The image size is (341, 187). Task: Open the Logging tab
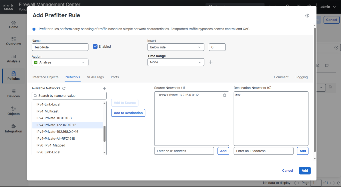pyautogui.click(x=301, y=77)
